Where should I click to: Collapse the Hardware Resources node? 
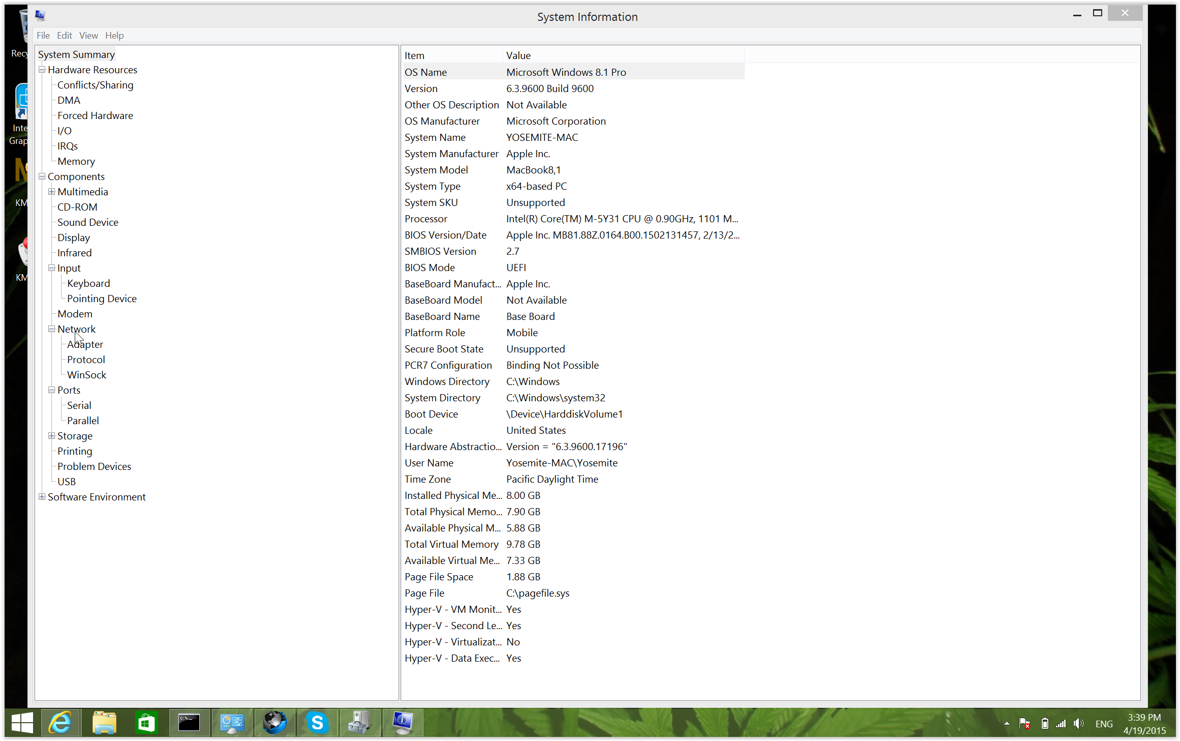pos(42,70)
